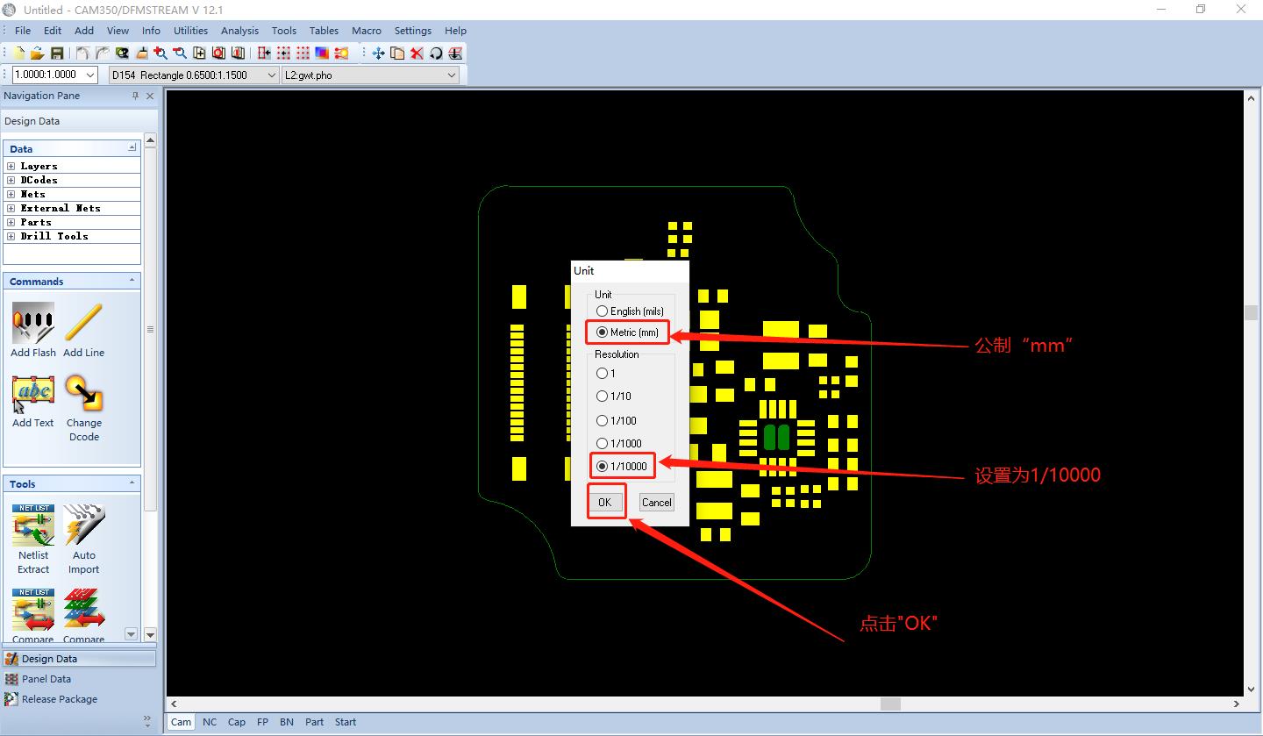
Task: Open the Analysis menu
Action: tap(239, 31)
